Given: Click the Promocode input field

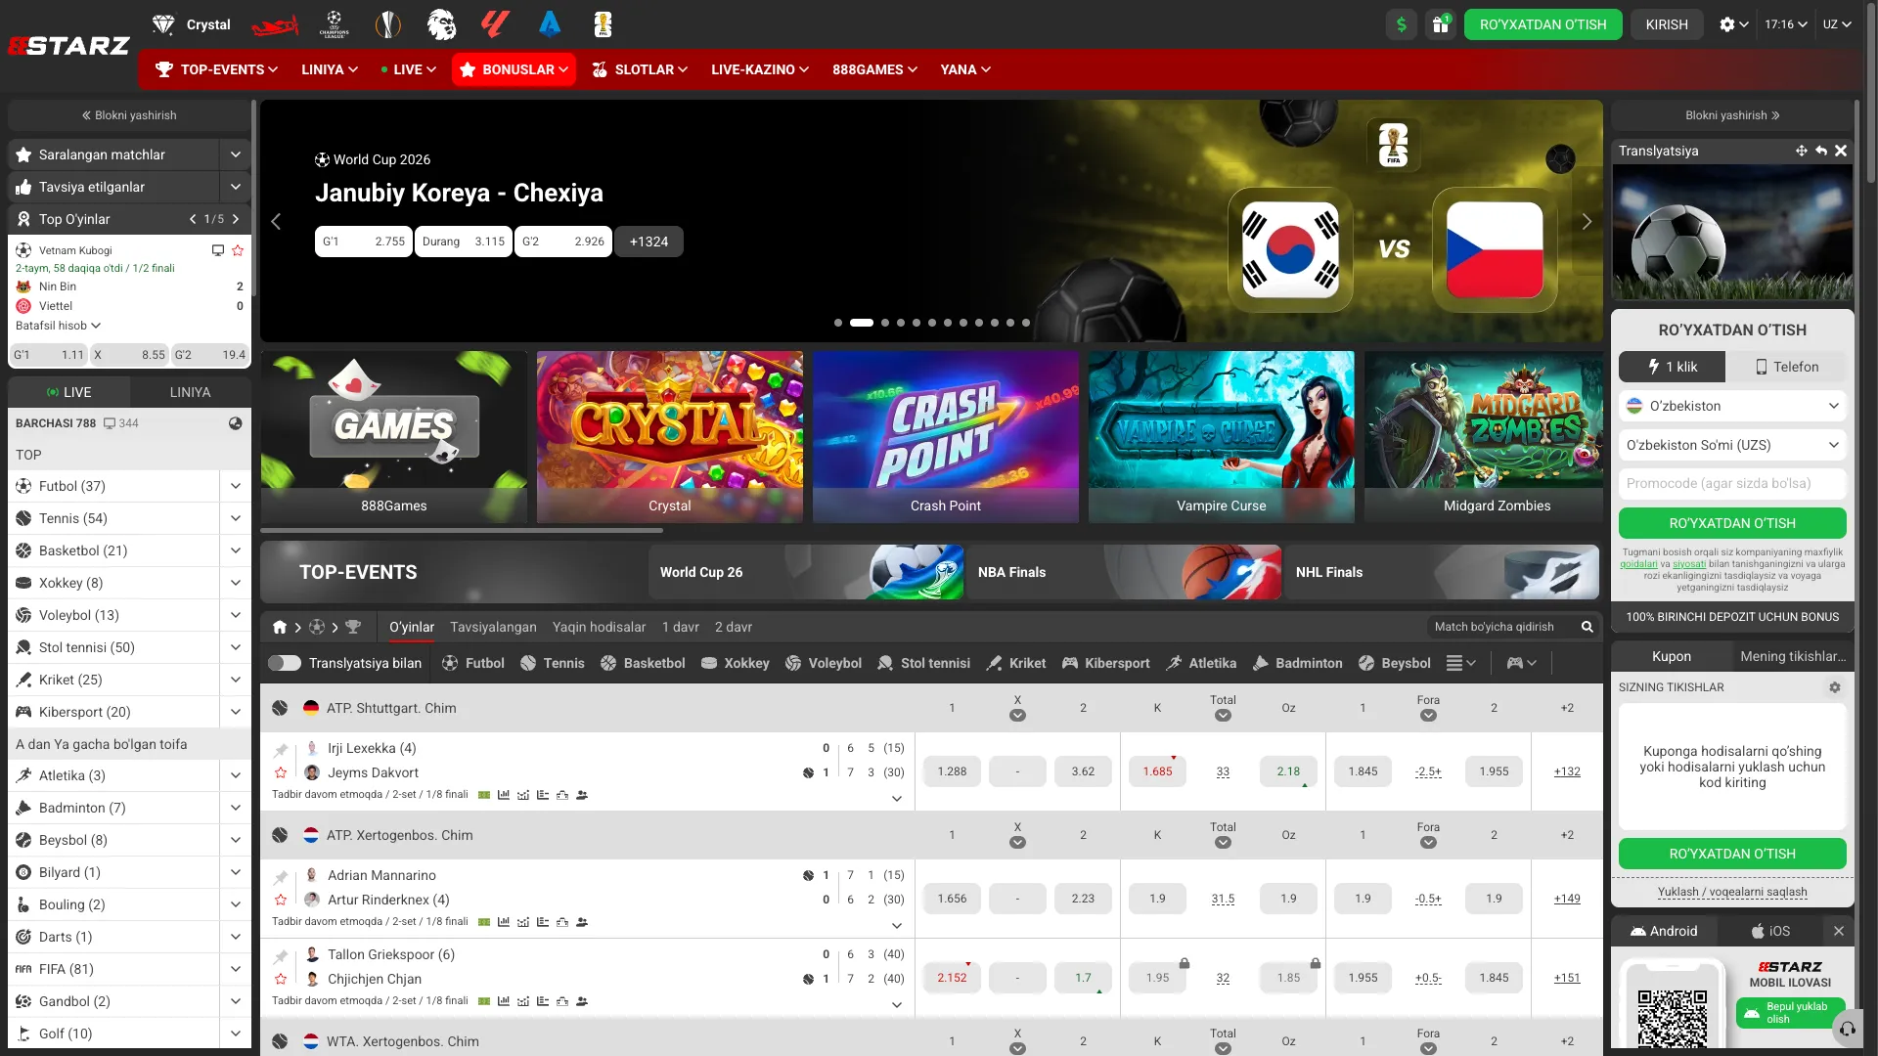Looking at the screenshot, I should point(1732,484).
